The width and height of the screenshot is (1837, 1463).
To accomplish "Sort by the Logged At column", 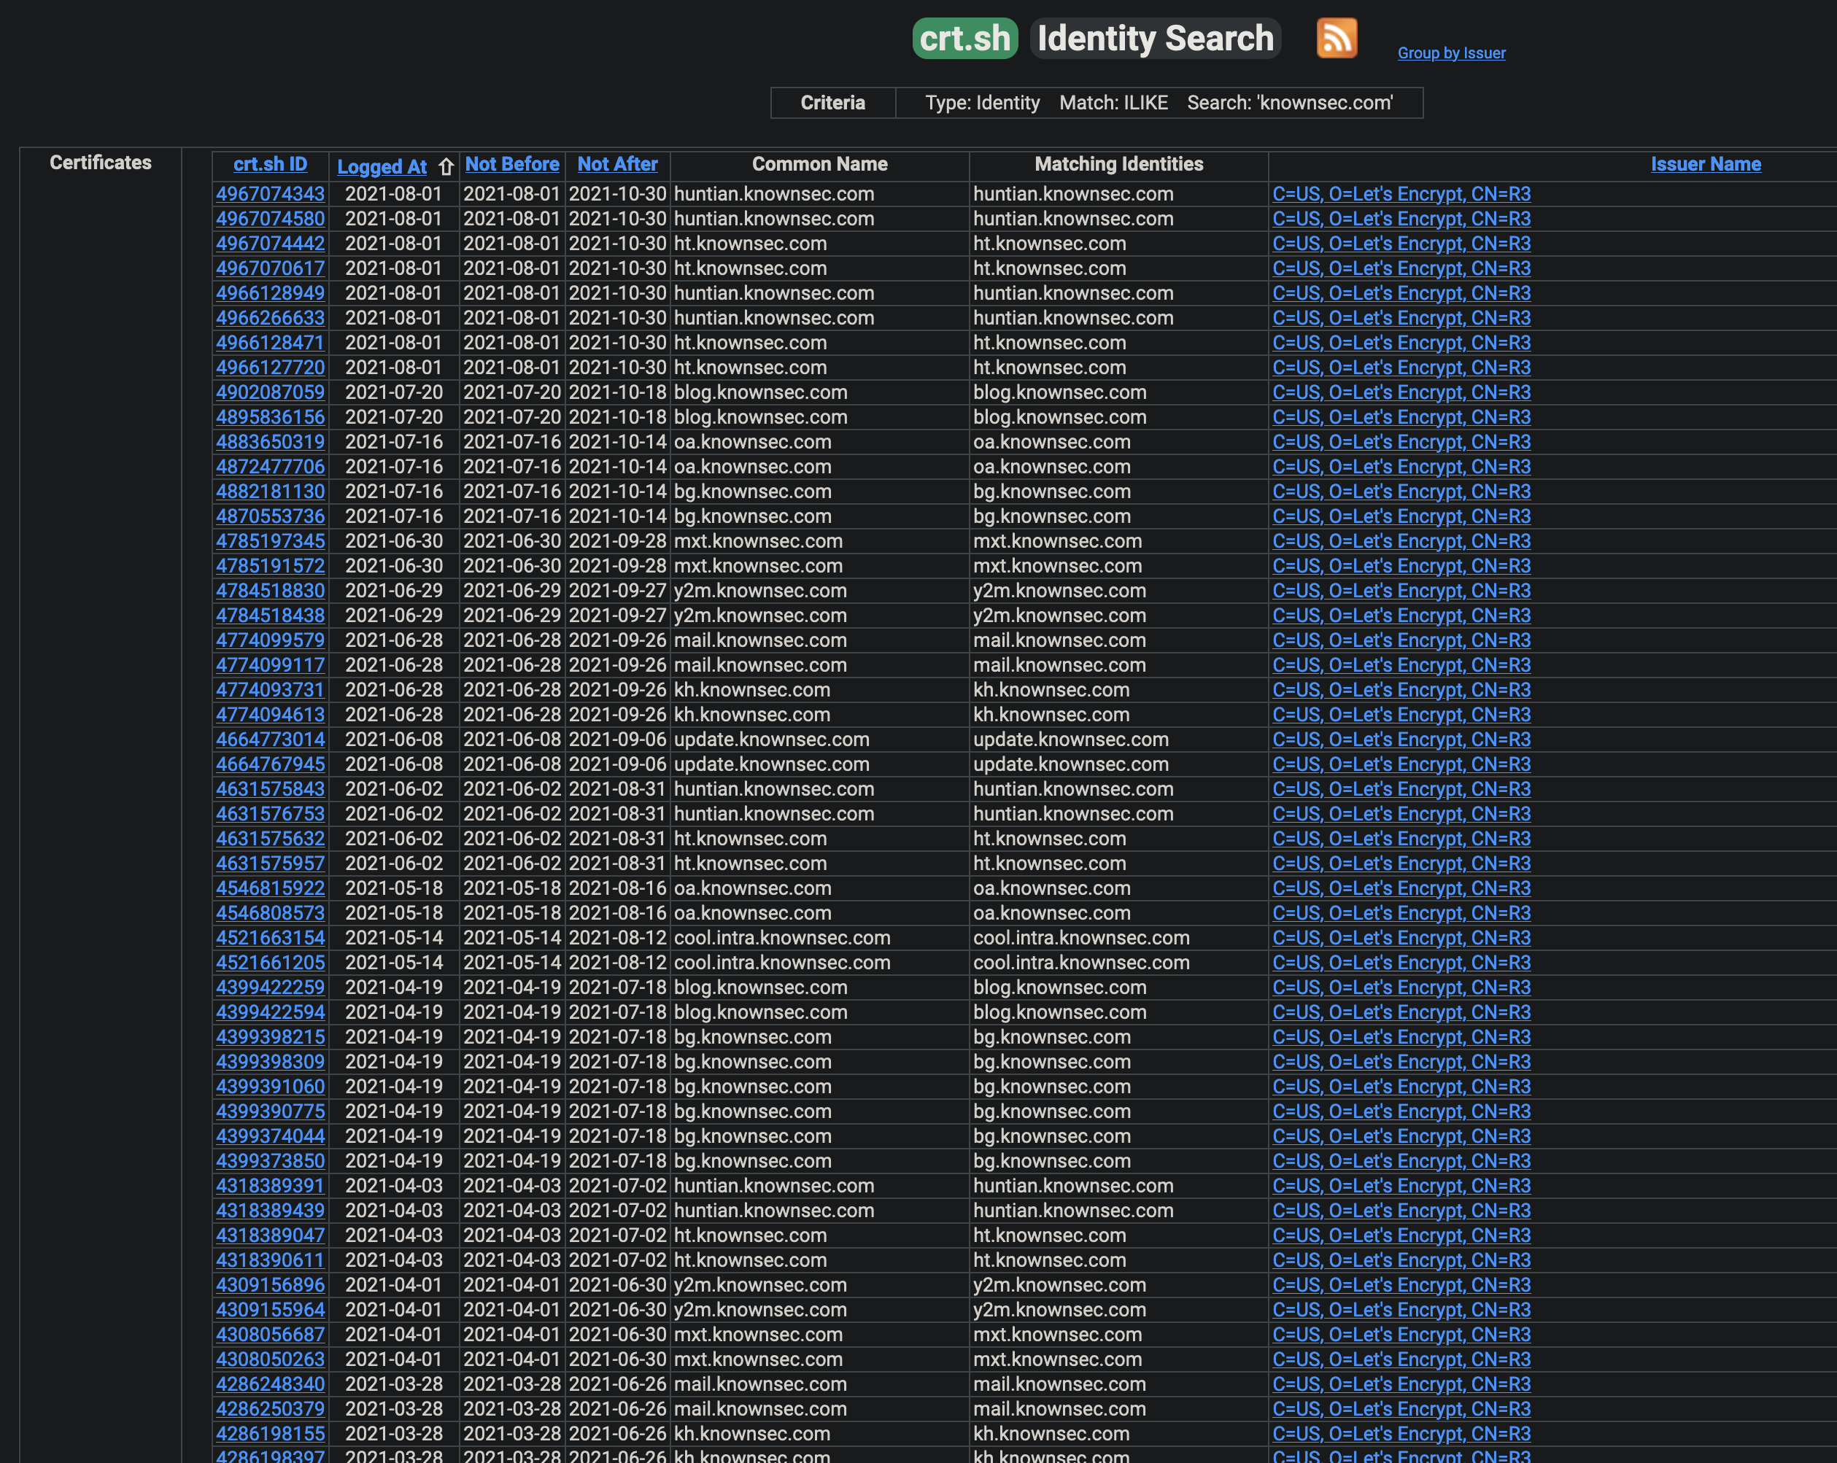I will point(382,167).
